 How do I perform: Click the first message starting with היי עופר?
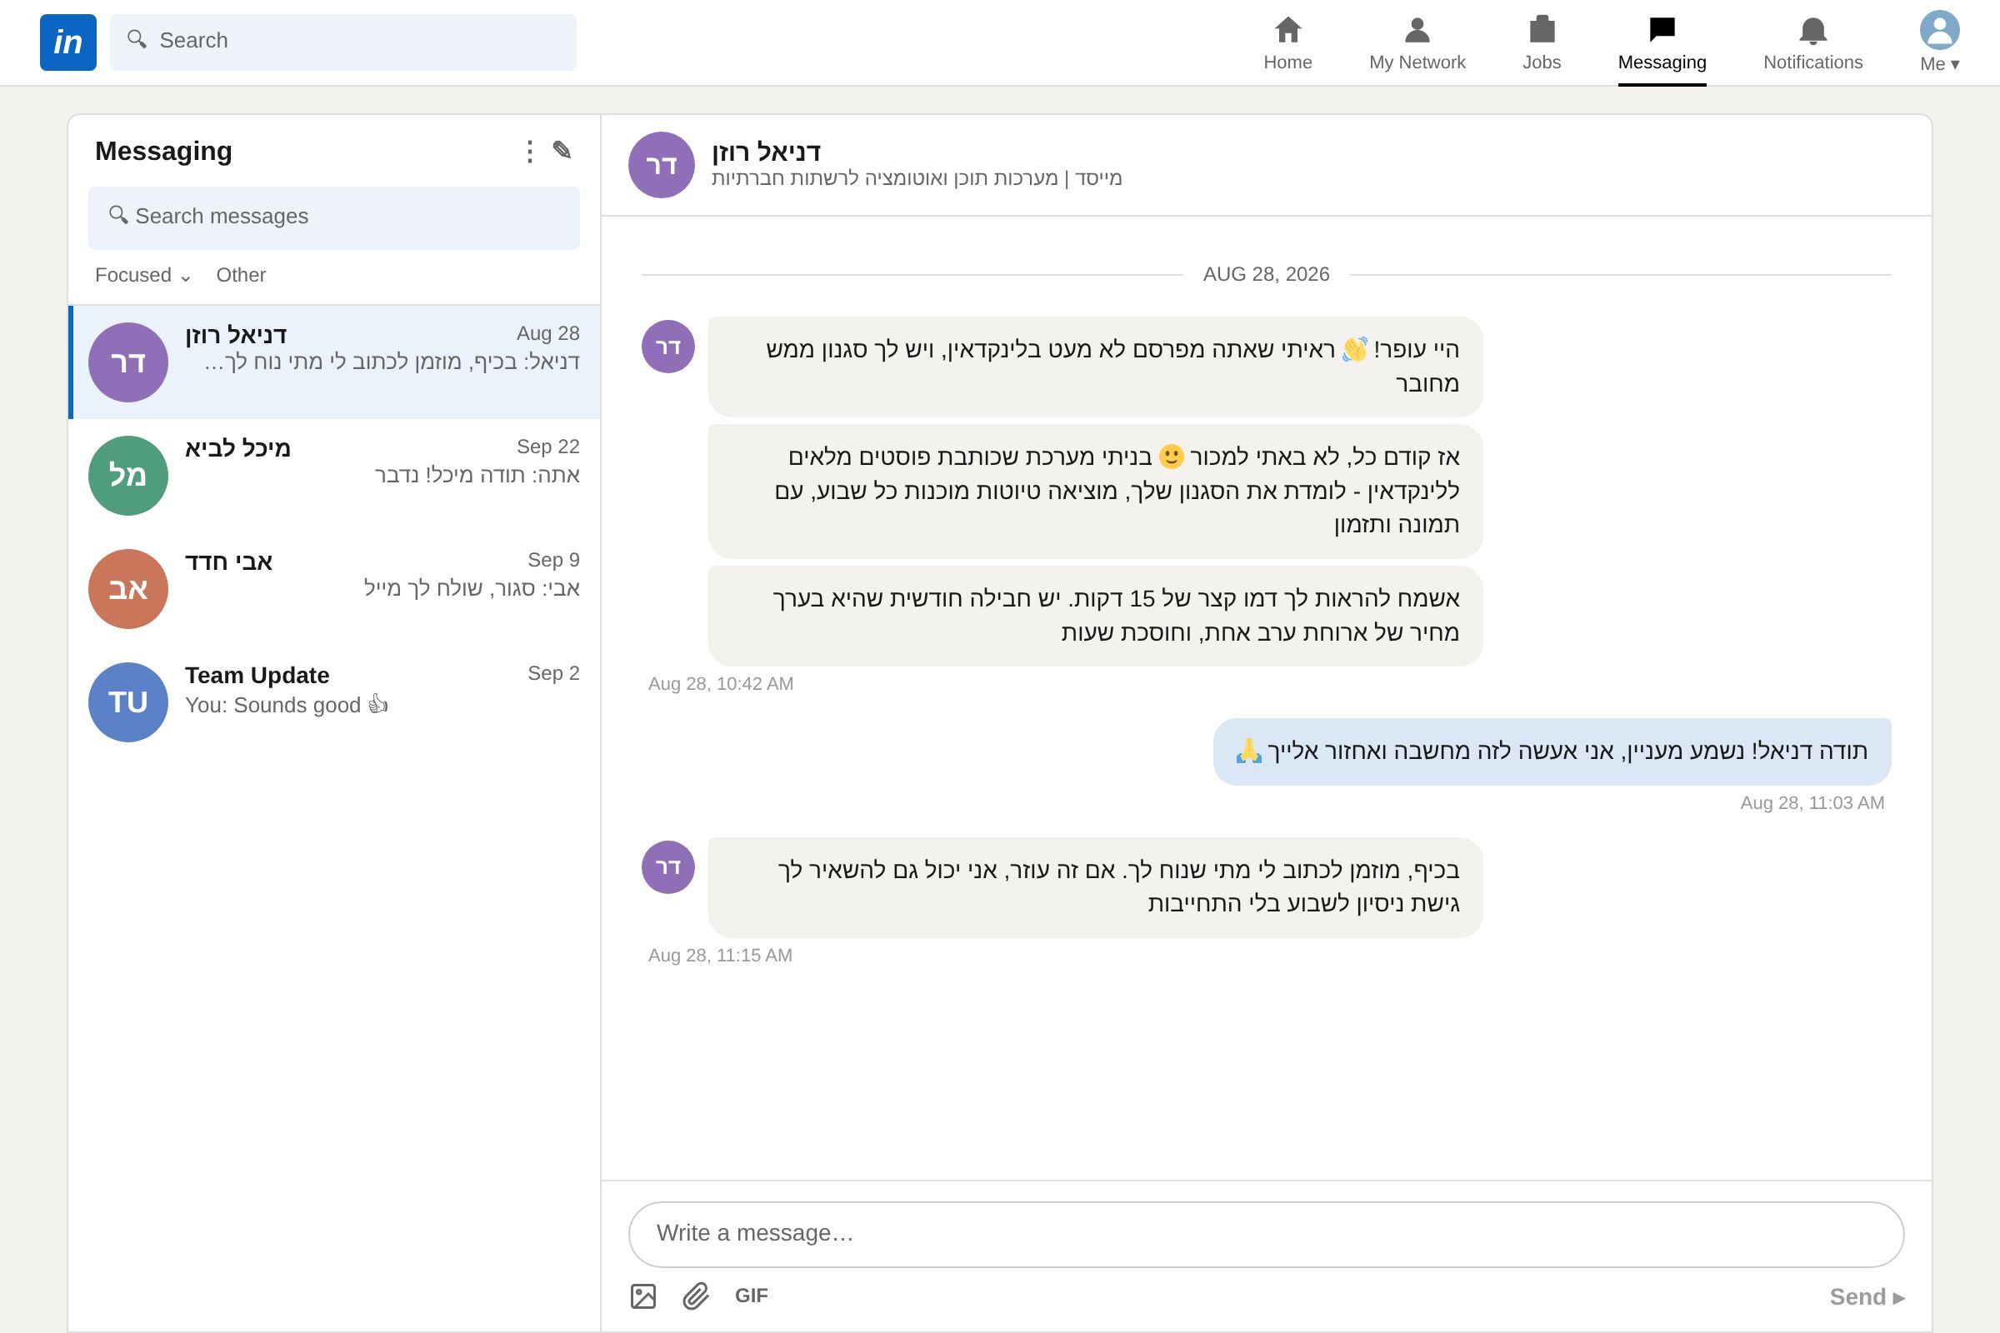[1095, 367]
